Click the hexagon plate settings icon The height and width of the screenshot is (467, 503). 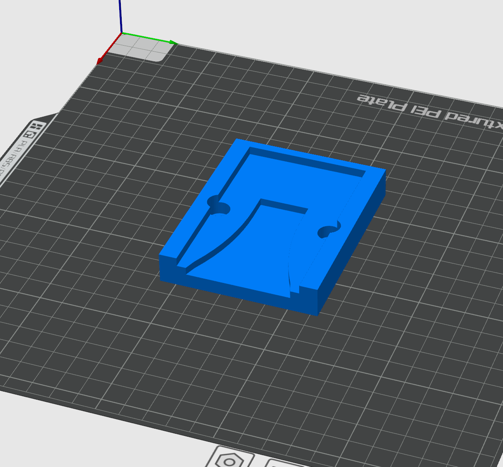230,460
